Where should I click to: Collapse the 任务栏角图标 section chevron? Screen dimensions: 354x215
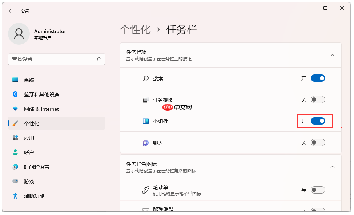(x=332, y=167)
